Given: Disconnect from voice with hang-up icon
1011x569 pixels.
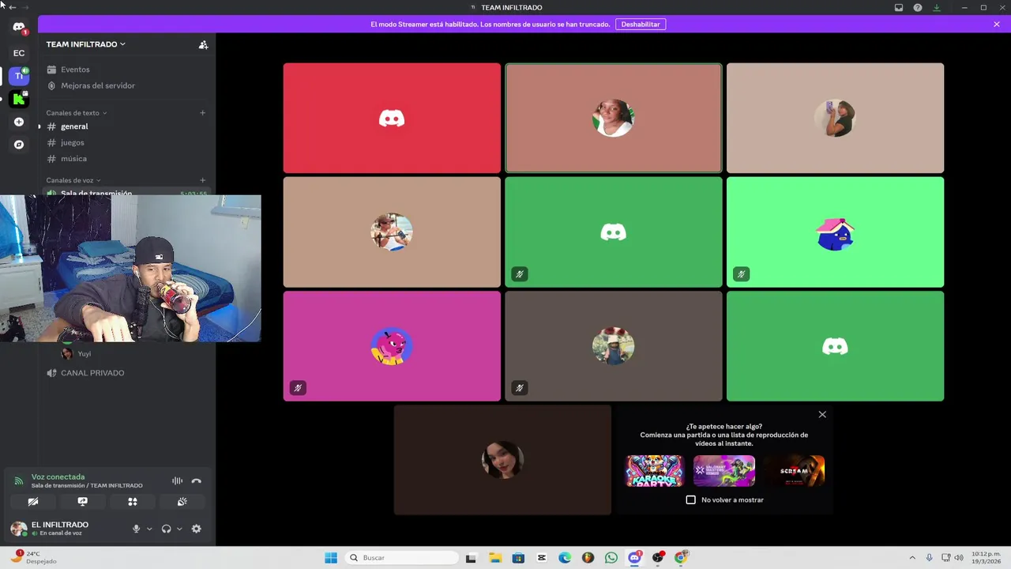Looking at the screenshot, I should click(197, 480).
